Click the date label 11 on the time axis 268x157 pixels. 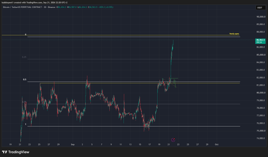(x=121, y=144)
